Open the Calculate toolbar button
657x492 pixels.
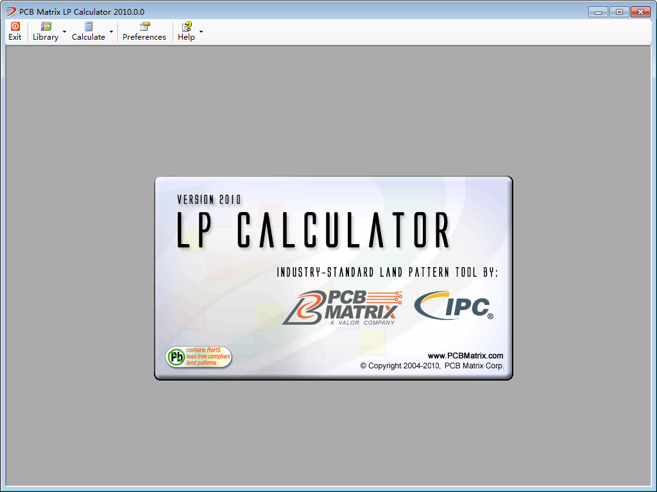pos(89,31)
